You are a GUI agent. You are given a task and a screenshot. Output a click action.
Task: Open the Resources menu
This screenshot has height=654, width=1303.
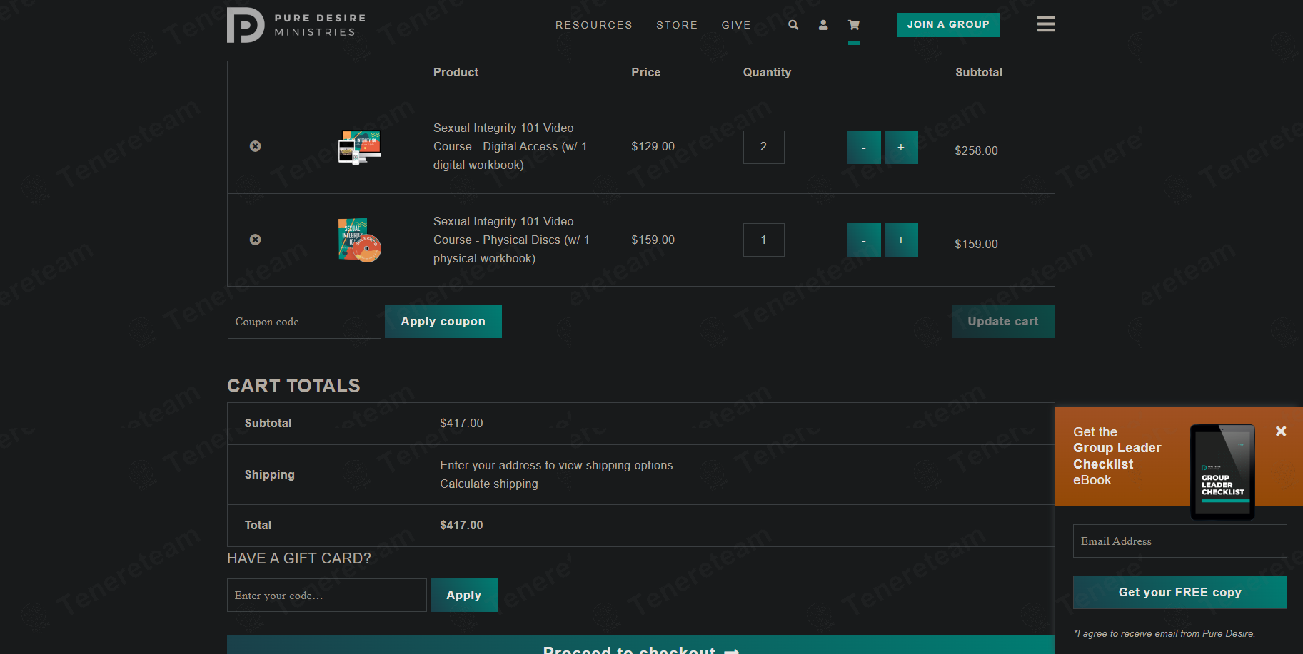(594, 25)
